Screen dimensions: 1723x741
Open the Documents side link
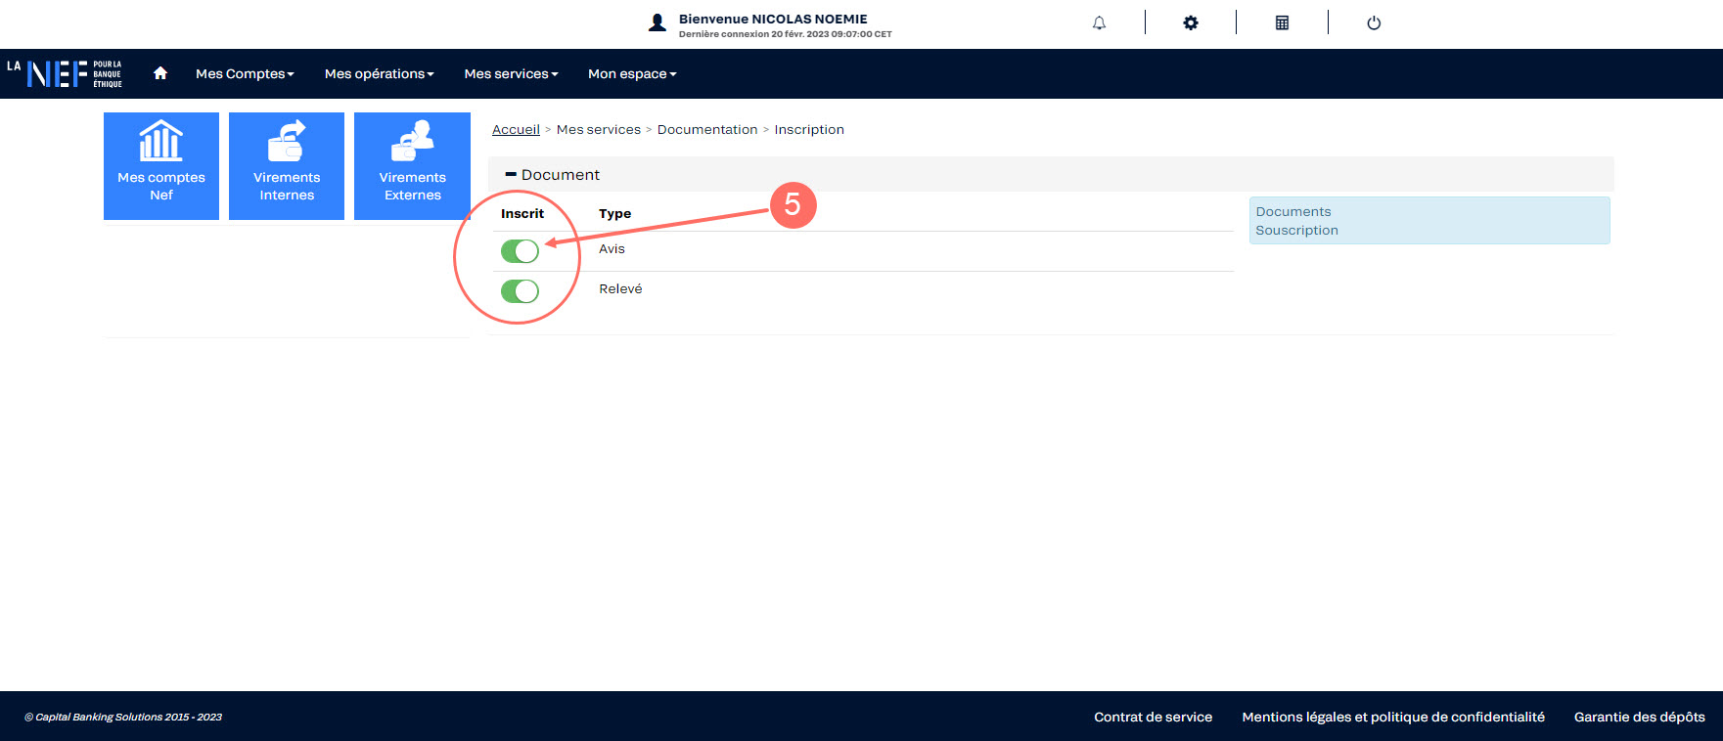click(x=1293, y=212)
